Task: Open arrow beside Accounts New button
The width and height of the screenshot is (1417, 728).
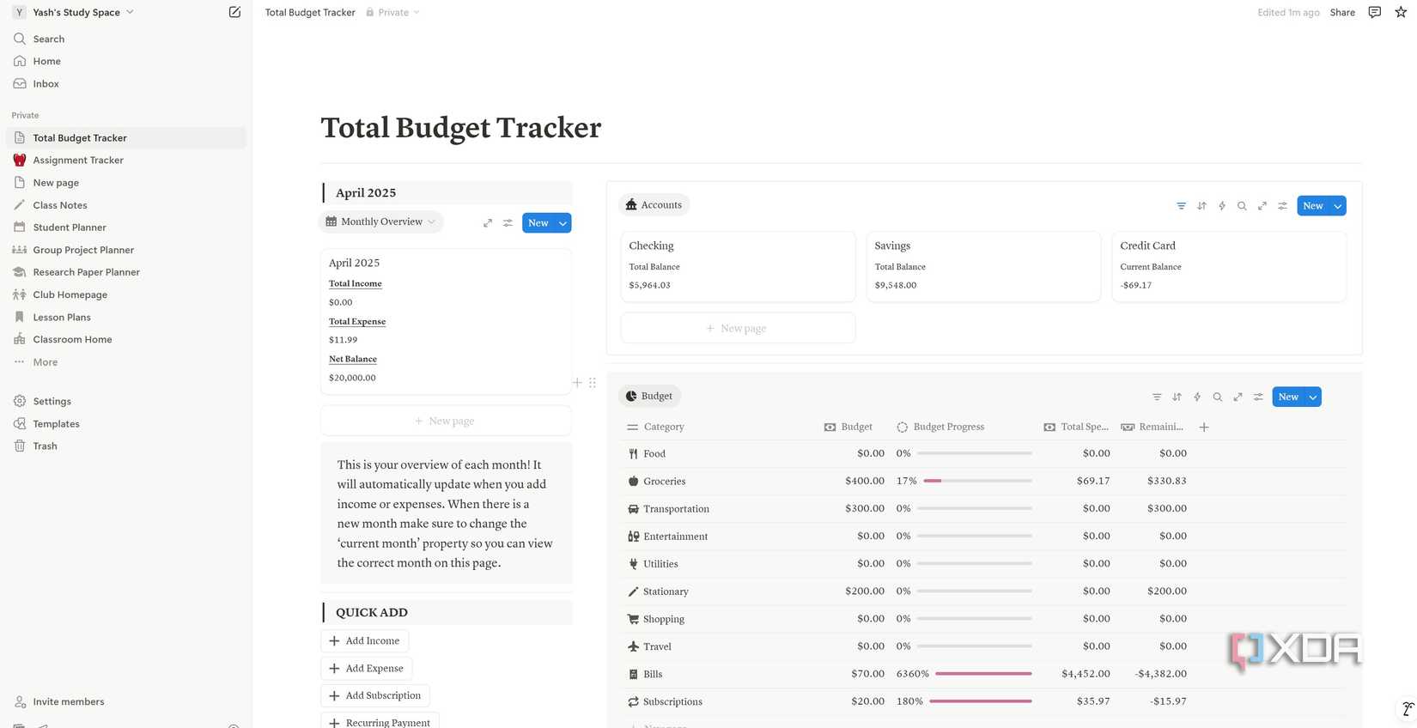Action: [1337, 206]
